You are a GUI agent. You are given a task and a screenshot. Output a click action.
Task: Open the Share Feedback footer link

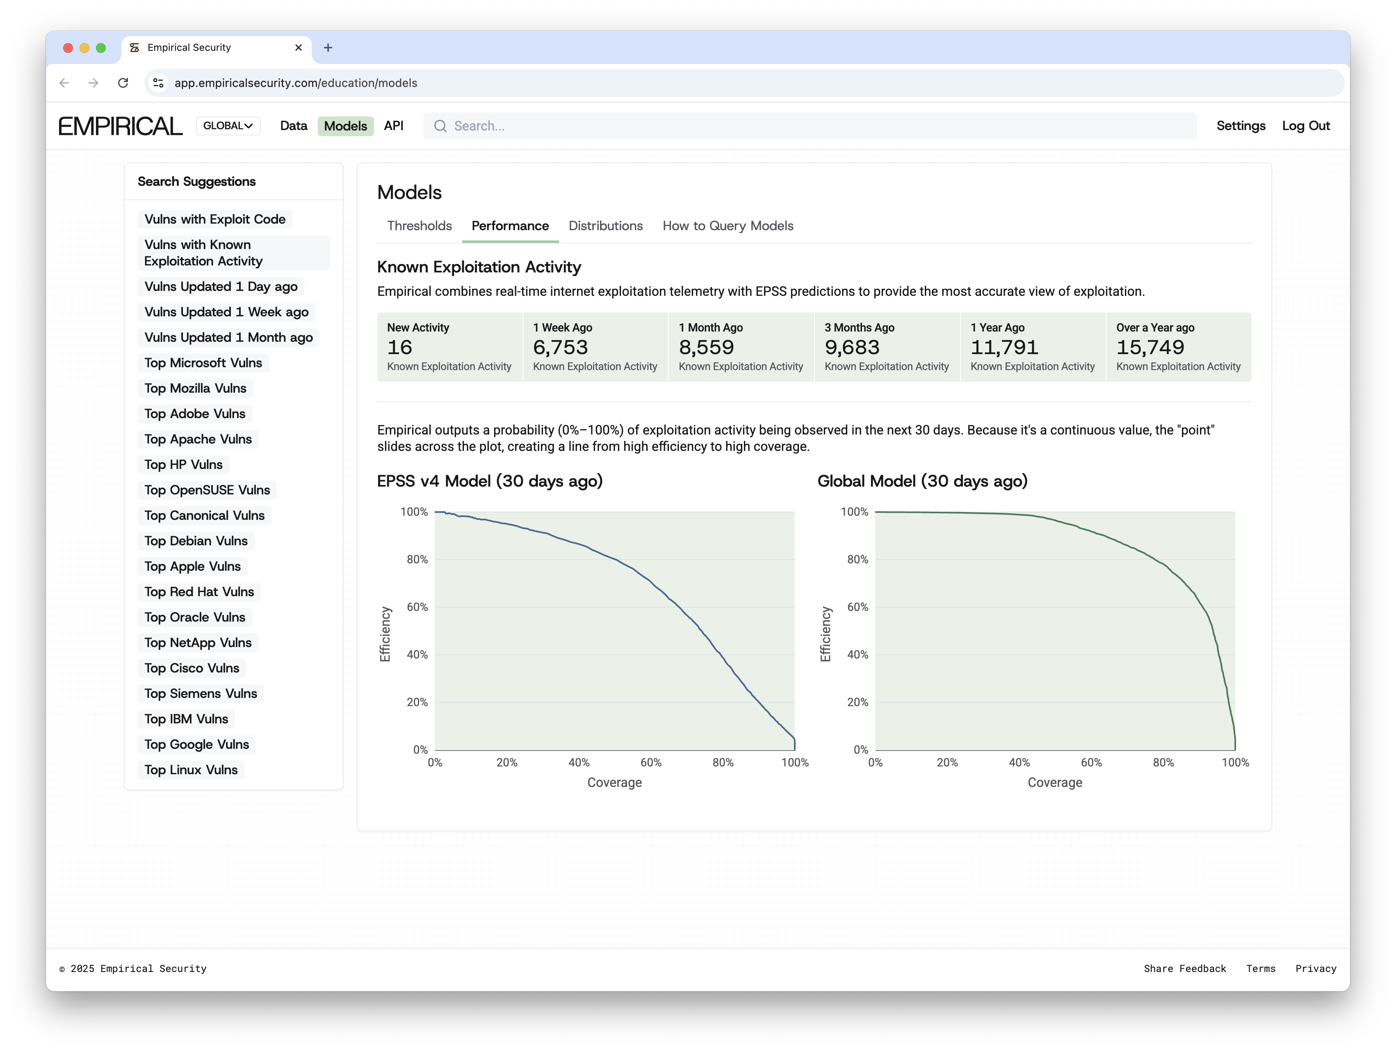[x=1184, y=968]
